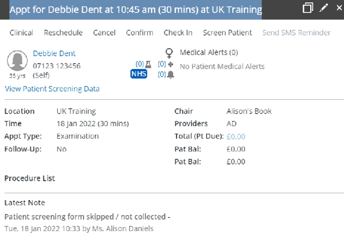344x234 pixels.
Task: Close the appointment details popup
Action: click(x=339, y=8)
